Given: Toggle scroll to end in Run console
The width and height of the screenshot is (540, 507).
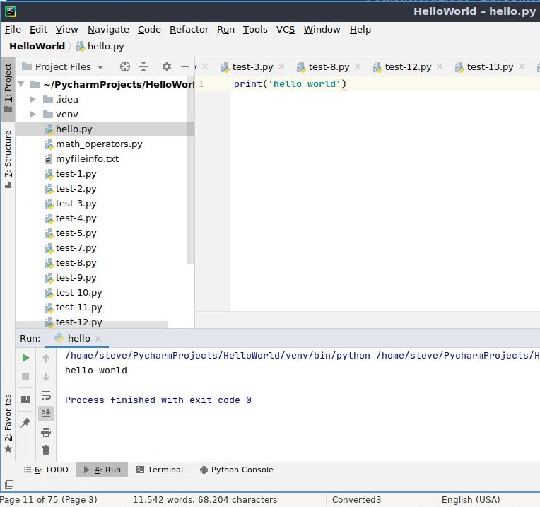Looking at the screenshot, I should [x=46, y=413].
